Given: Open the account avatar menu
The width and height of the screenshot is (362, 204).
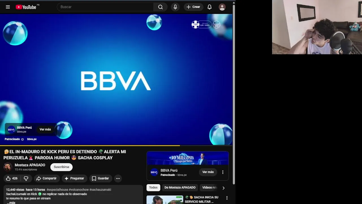Looking at the screenshot, I should (222, 7).
